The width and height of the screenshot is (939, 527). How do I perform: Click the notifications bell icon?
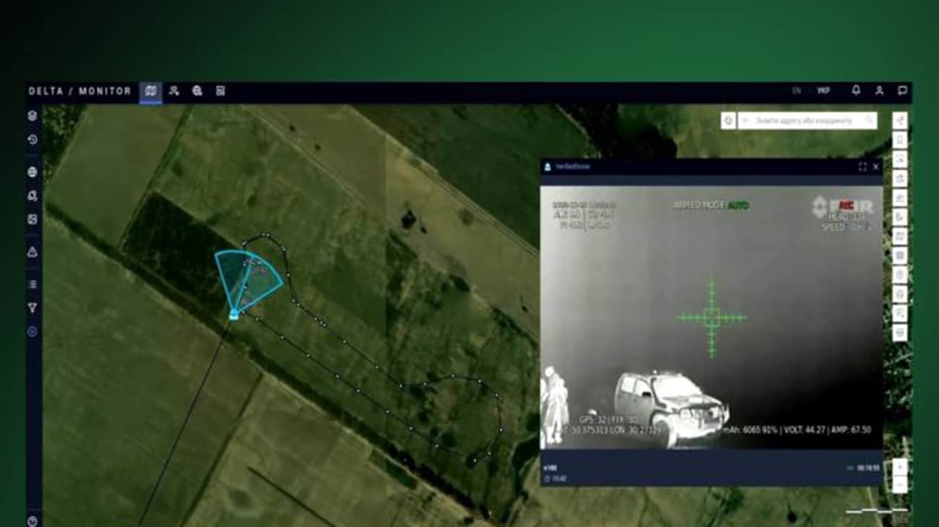click(x=856, y=91)
